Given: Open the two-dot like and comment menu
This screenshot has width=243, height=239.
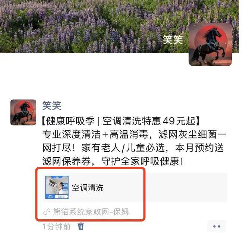Looking at the screenshot, I should (217, 226).
